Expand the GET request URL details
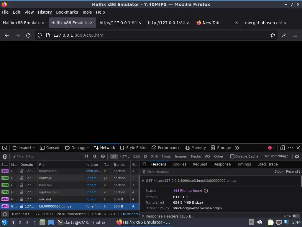 (143, 181)
